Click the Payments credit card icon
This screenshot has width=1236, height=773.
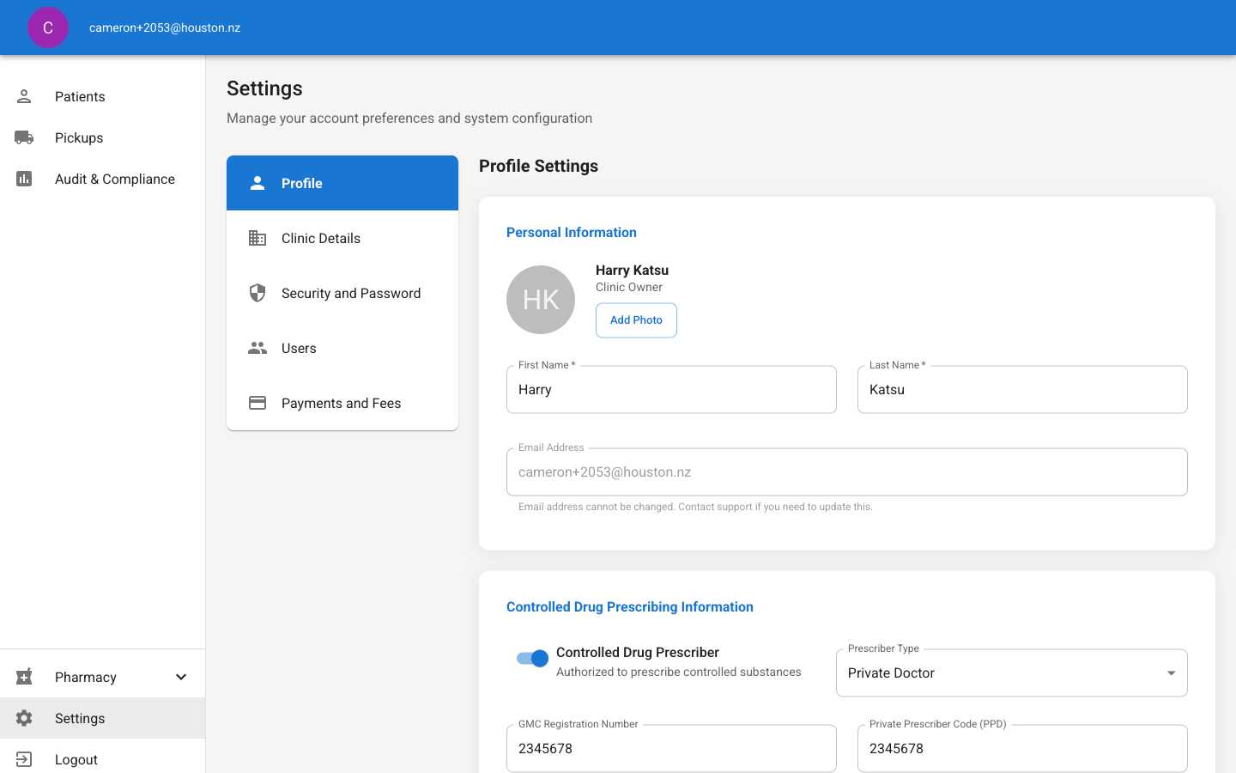(x=257, y=403)
